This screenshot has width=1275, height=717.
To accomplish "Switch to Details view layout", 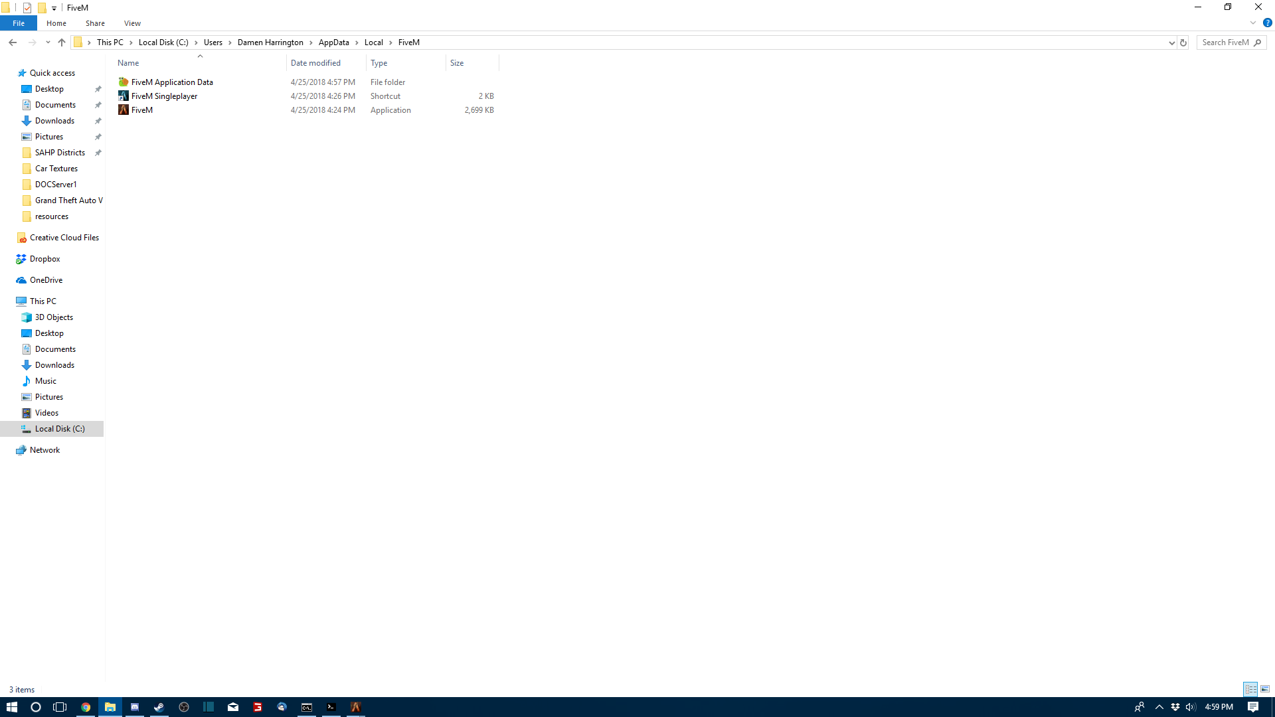I will [x=1250, y=689].
